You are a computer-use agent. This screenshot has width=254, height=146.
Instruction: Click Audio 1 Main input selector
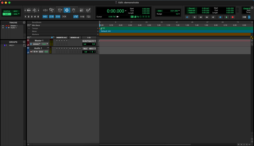pos(85,49)
